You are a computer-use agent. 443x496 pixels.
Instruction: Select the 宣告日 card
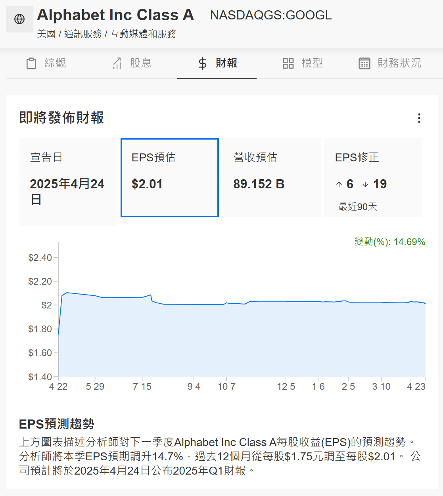pos(68,182)
